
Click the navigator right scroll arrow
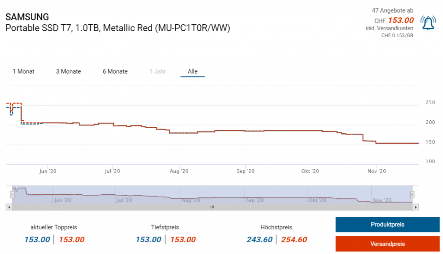(x=416, y=207)
